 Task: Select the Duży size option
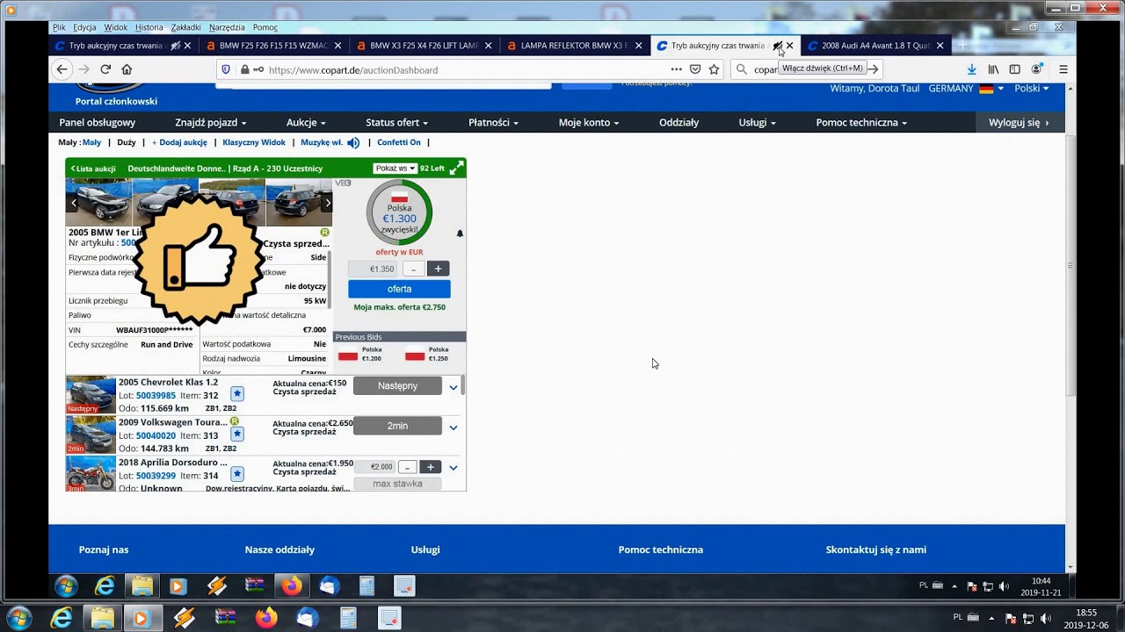(126, 143)
